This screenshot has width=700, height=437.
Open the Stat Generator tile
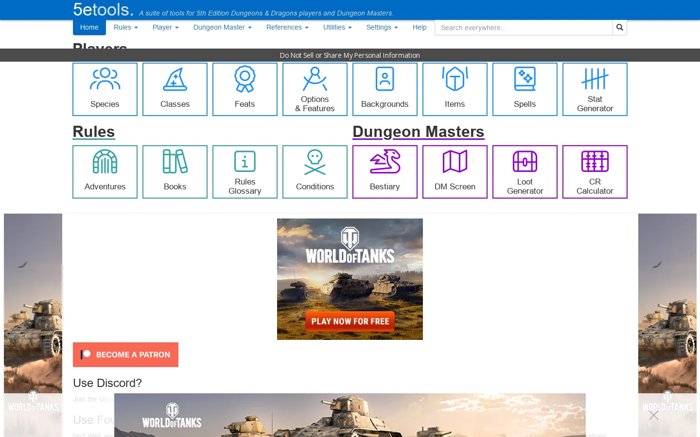pos(595,89)
